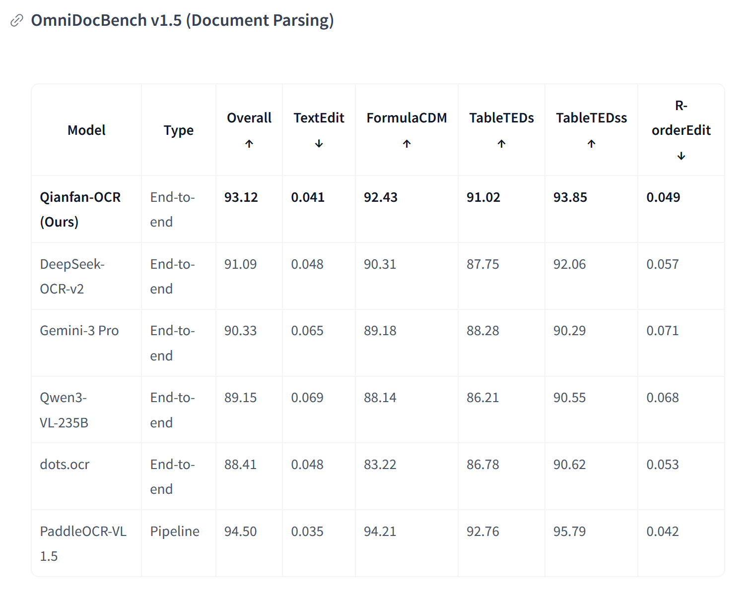Click the 0.042 R-orderEdit value
The height and width of the screenshot is (591, 748).
662,532
